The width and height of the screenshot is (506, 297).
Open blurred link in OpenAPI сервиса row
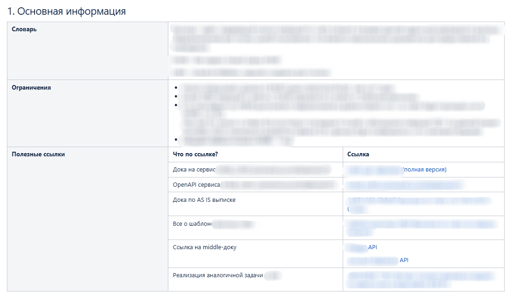[x=405, y=185]
